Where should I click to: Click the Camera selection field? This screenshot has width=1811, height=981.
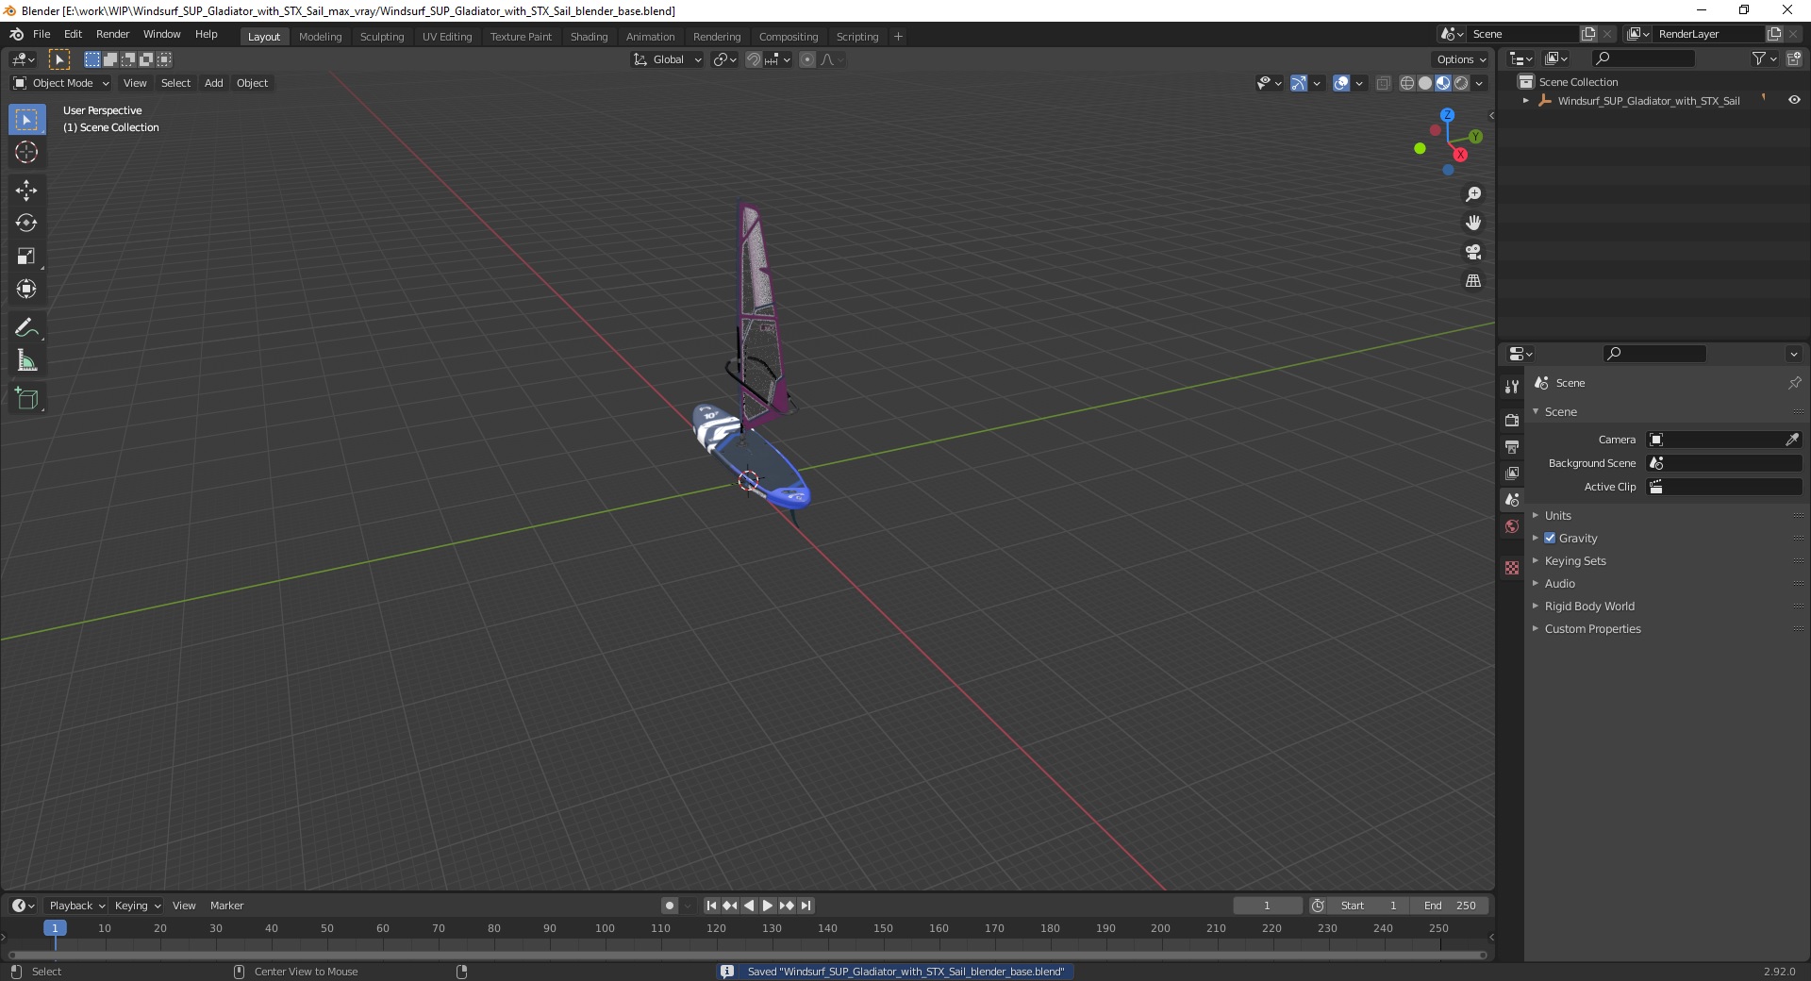[1715, 440]
